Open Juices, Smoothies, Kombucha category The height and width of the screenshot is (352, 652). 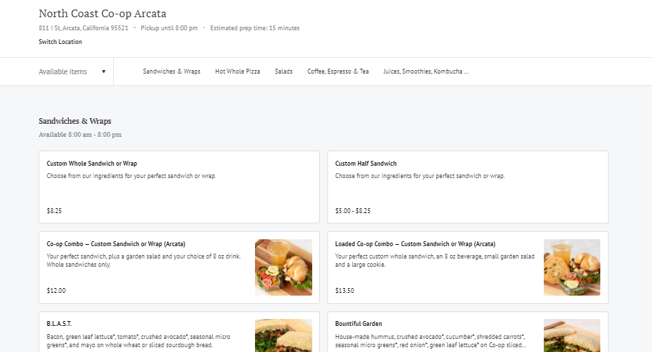coord(426,71)
